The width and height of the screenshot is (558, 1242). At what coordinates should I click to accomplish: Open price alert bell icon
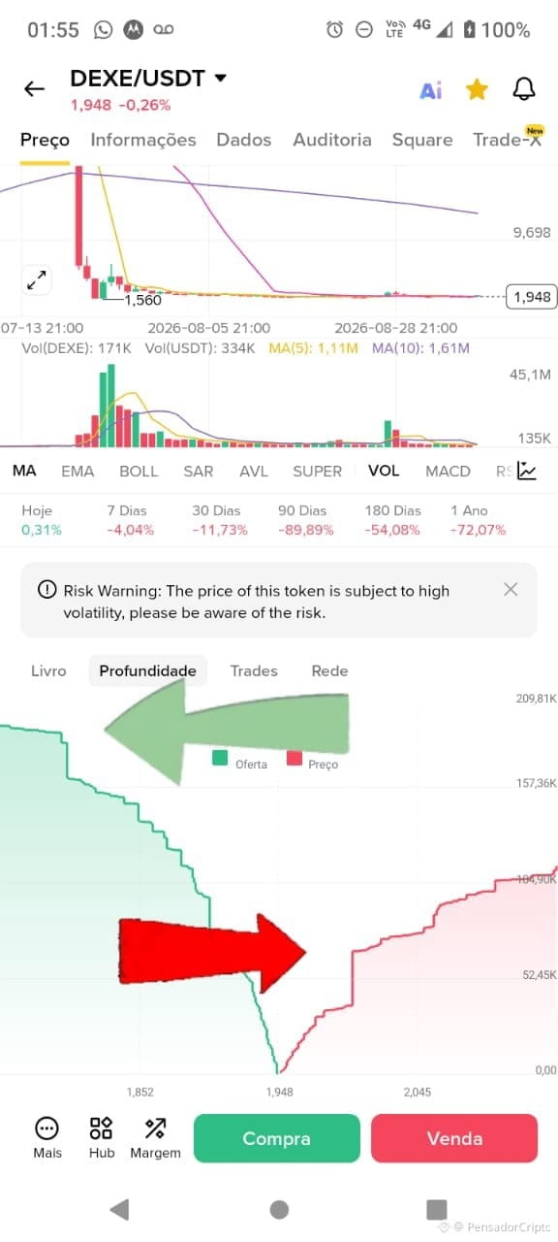coord(524,89)
